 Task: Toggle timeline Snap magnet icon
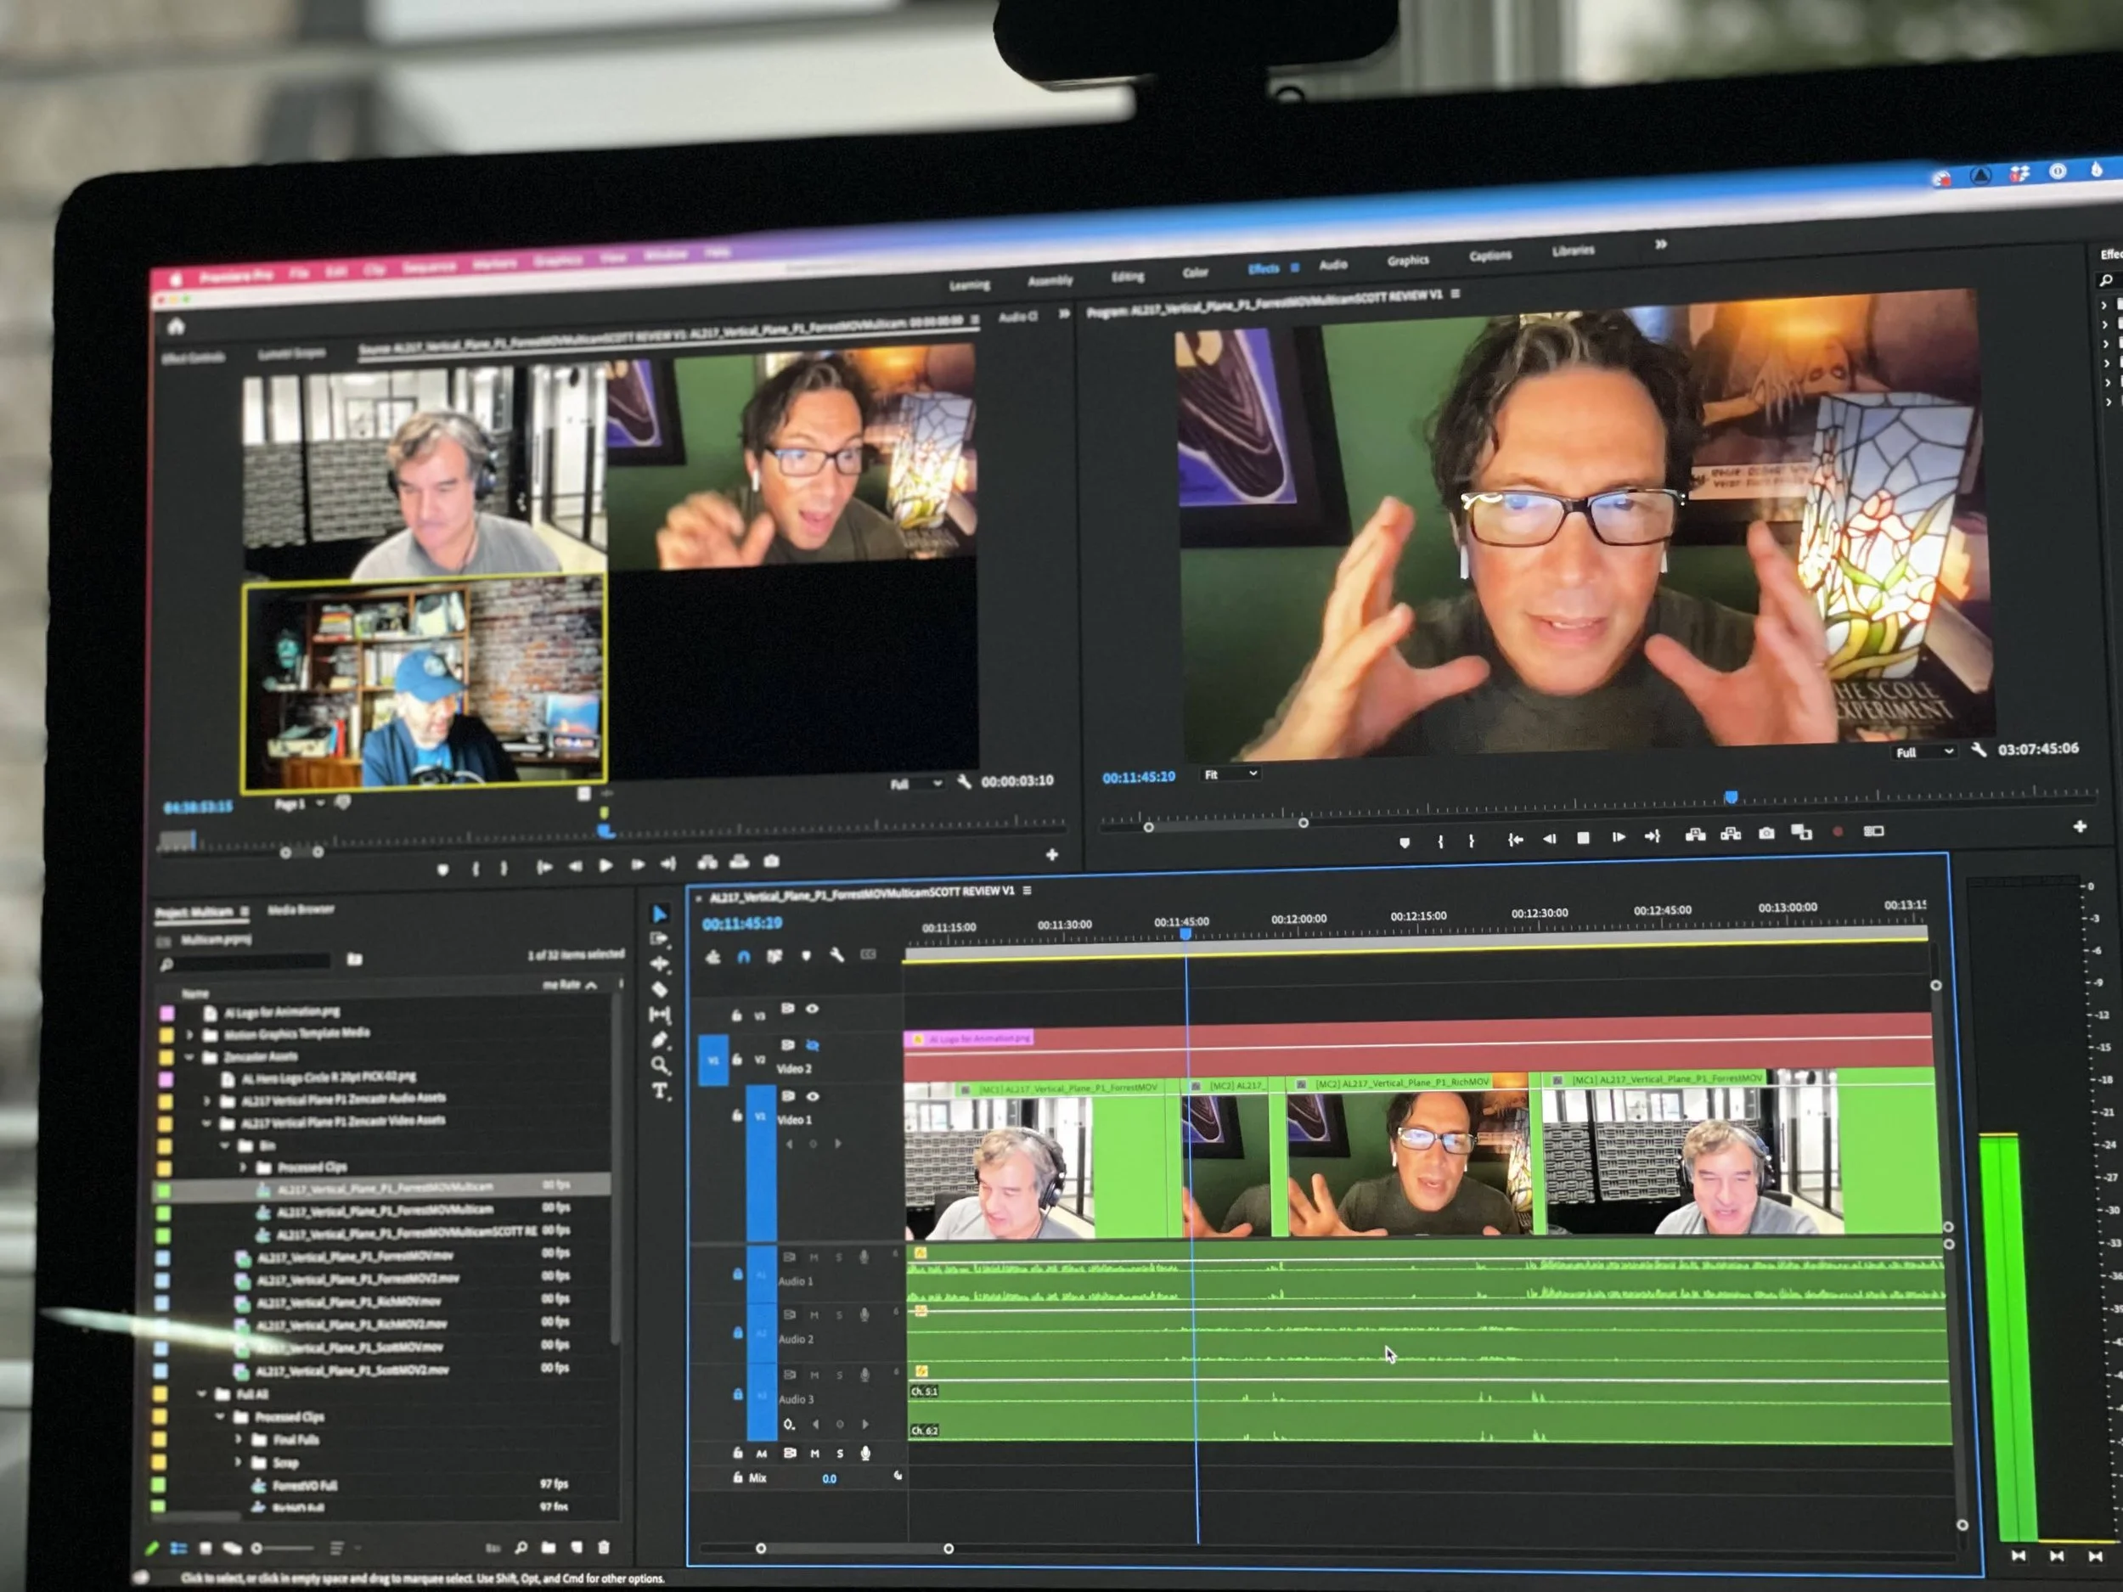point(744,957)
